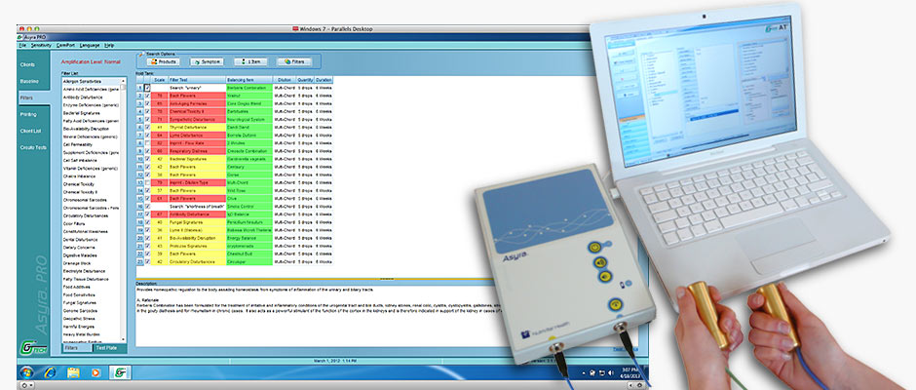Open the Client List side section
This screenshot has width=916, height=390.
[x=30, y=130]
